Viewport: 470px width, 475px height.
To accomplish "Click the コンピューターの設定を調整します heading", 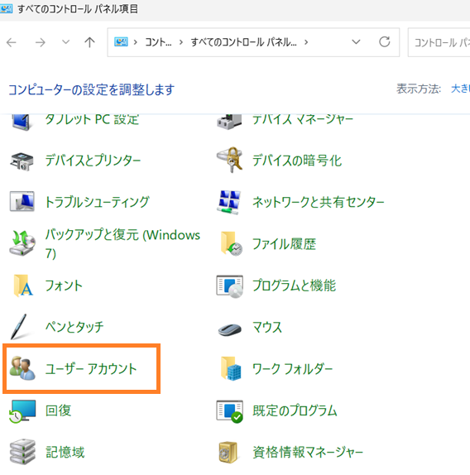I will pyautogui.click(x=91, y=89).
